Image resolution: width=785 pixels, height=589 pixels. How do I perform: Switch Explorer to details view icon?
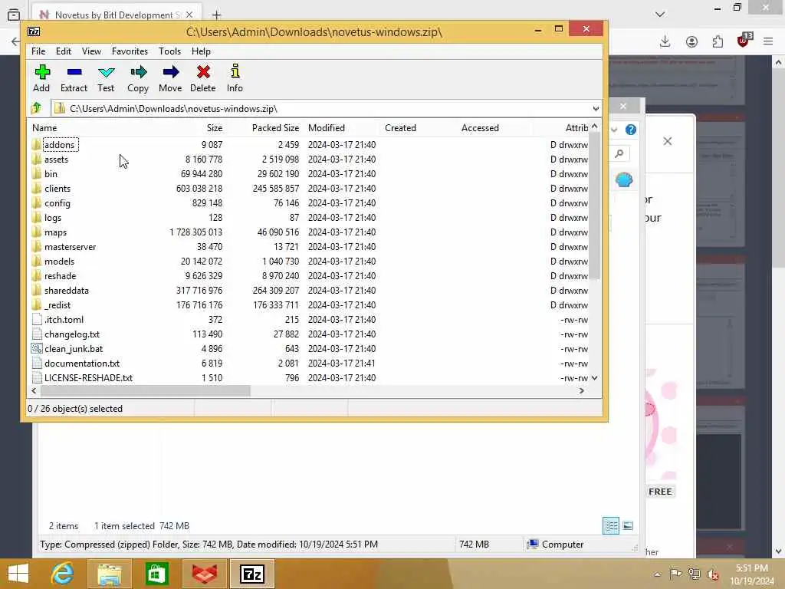click(x=611, y=526)
